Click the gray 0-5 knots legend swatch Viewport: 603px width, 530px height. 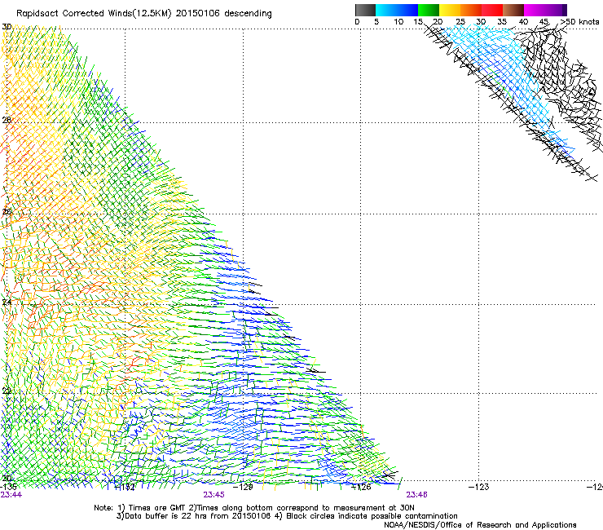point(365,10)
